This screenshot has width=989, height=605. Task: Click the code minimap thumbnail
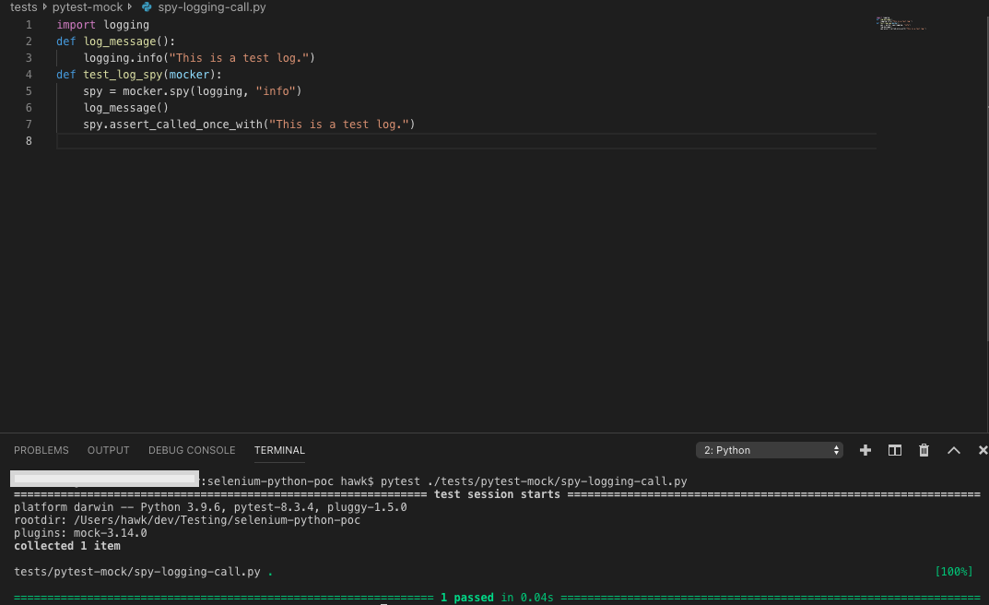point(901,23)
